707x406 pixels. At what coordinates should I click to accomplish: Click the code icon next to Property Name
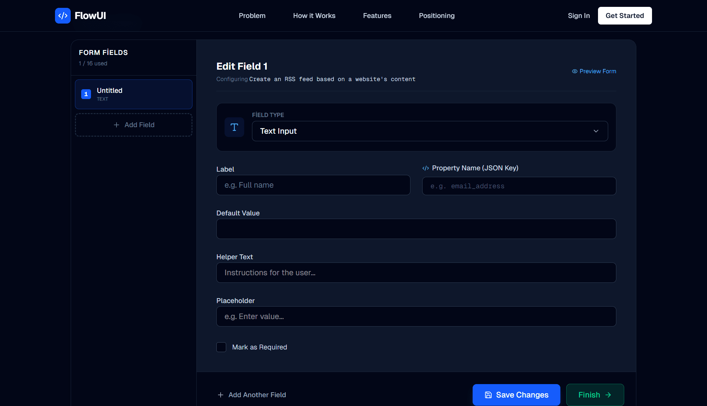click(x=426, y=168)
